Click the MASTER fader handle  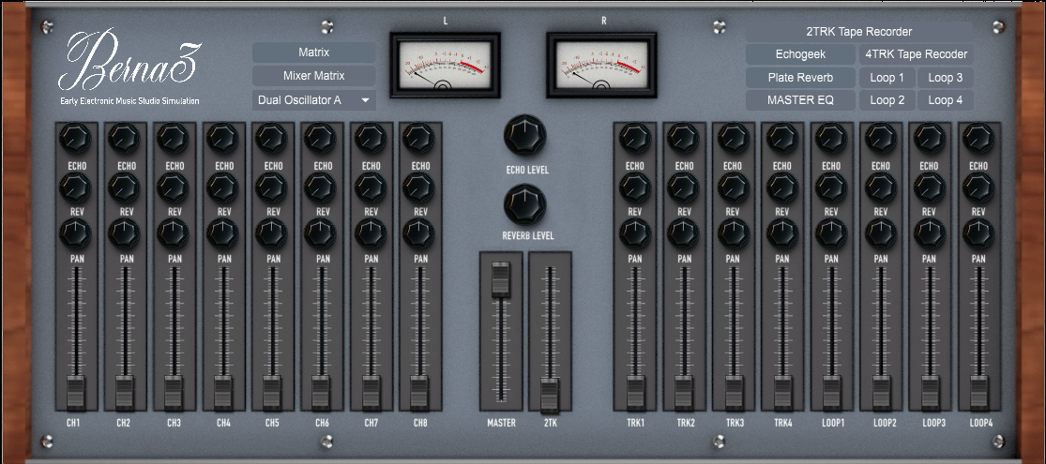pyautogui.click(x=501, y=279)
